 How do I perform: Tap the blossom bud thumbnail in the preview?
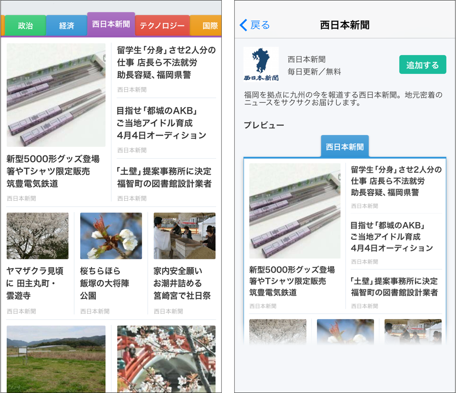click(345, 331)
